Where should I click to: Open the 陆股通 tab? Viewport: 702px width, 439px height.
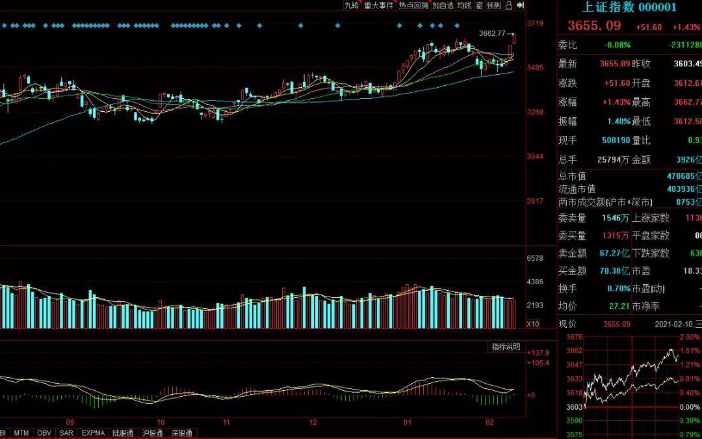point(123,433)
